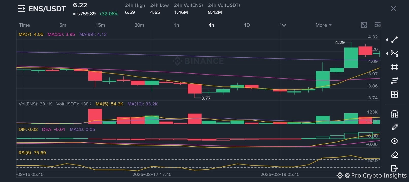This screenshot has height=182, width=409.
Task: Open the More intervals dropdown
Action: [323, 25]
